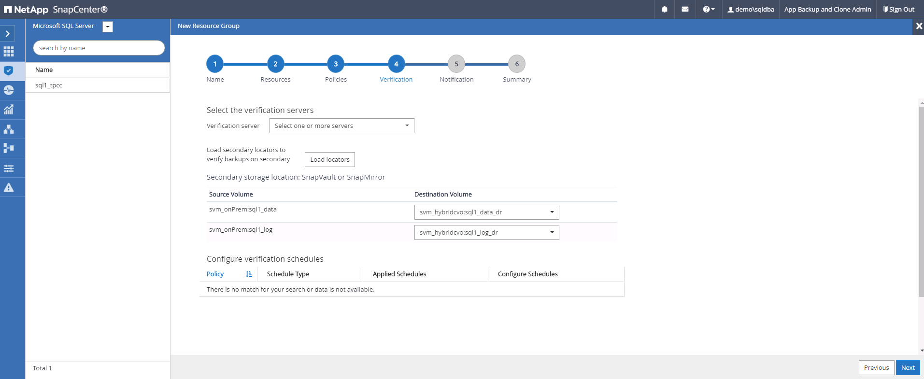Click the Previous button
The image size is (924, 379).
pos(876,368)
